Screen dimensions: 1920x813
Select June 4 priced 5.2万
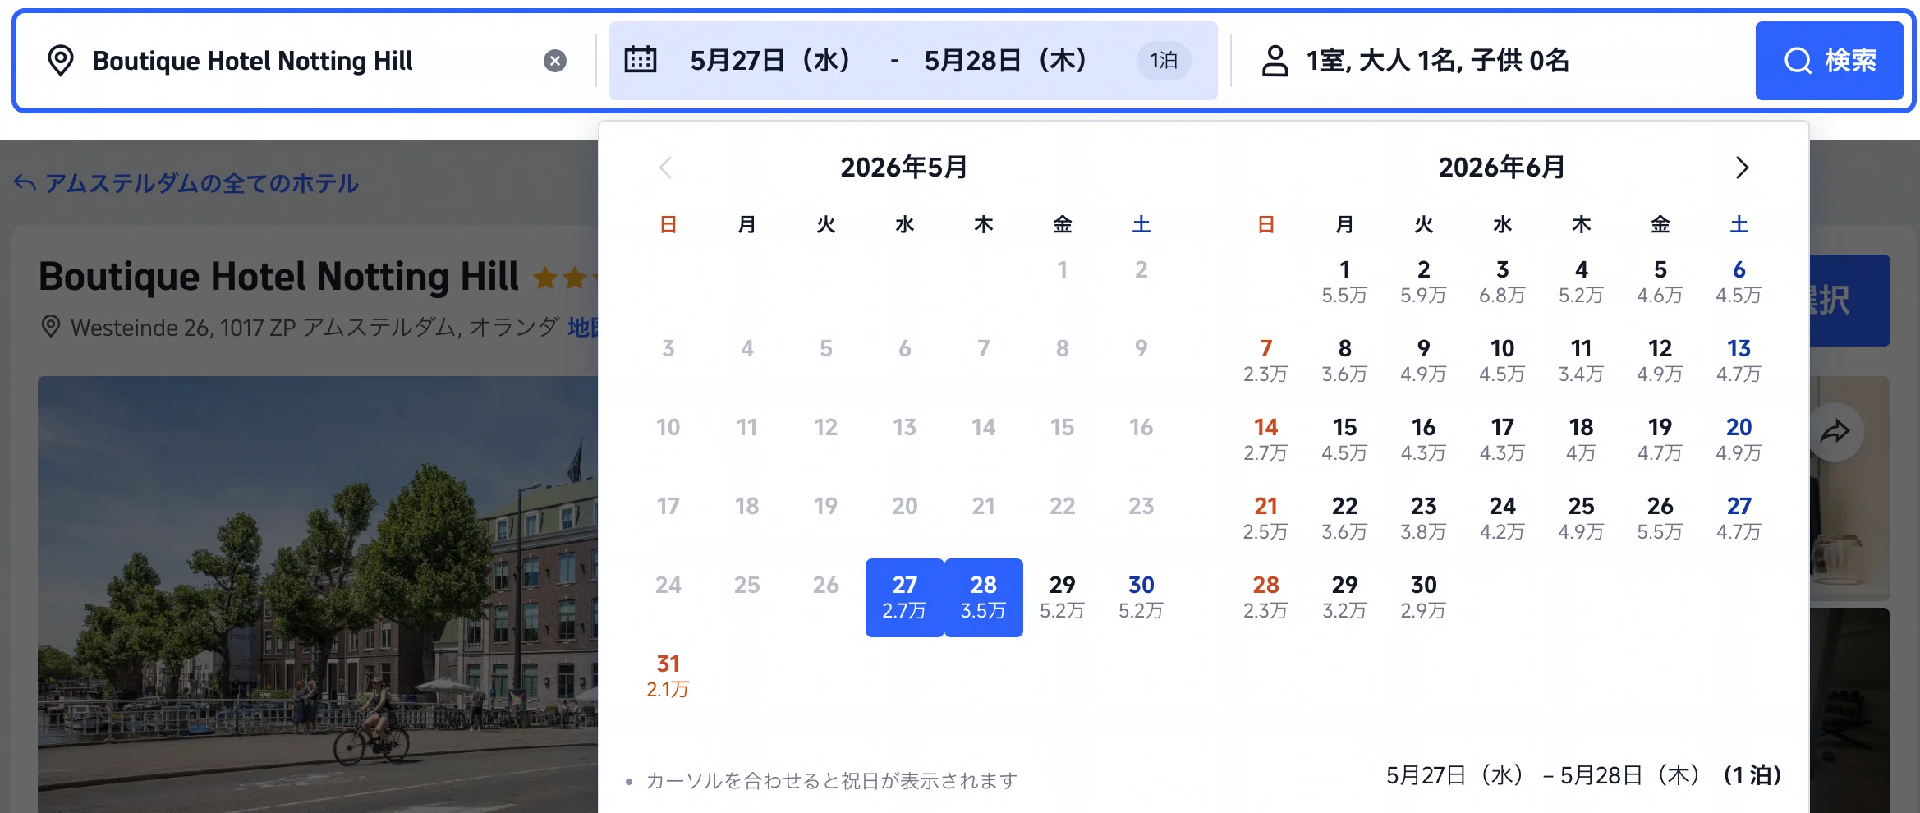[1582, 282]
